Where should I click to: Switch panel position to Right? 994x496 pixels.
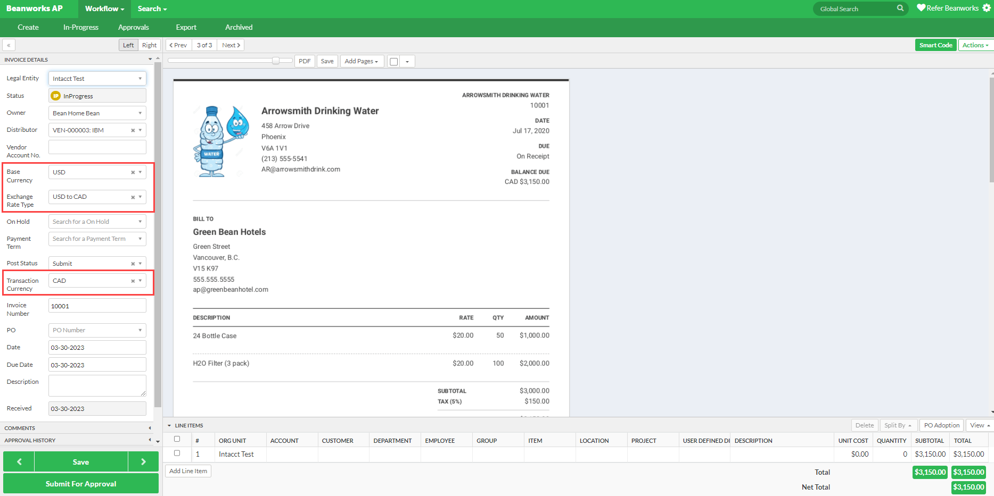click(x=149, y=45)
